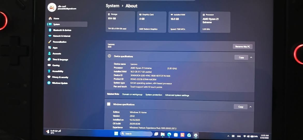Show hidden system tray icons

(228, 136)
